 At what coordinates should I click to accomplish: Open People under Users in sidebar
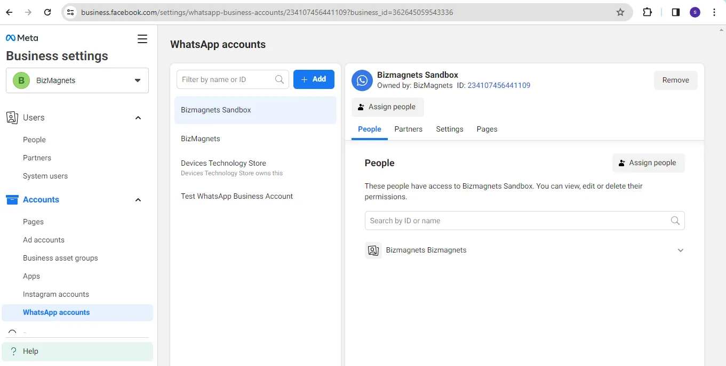pos(34,140)
